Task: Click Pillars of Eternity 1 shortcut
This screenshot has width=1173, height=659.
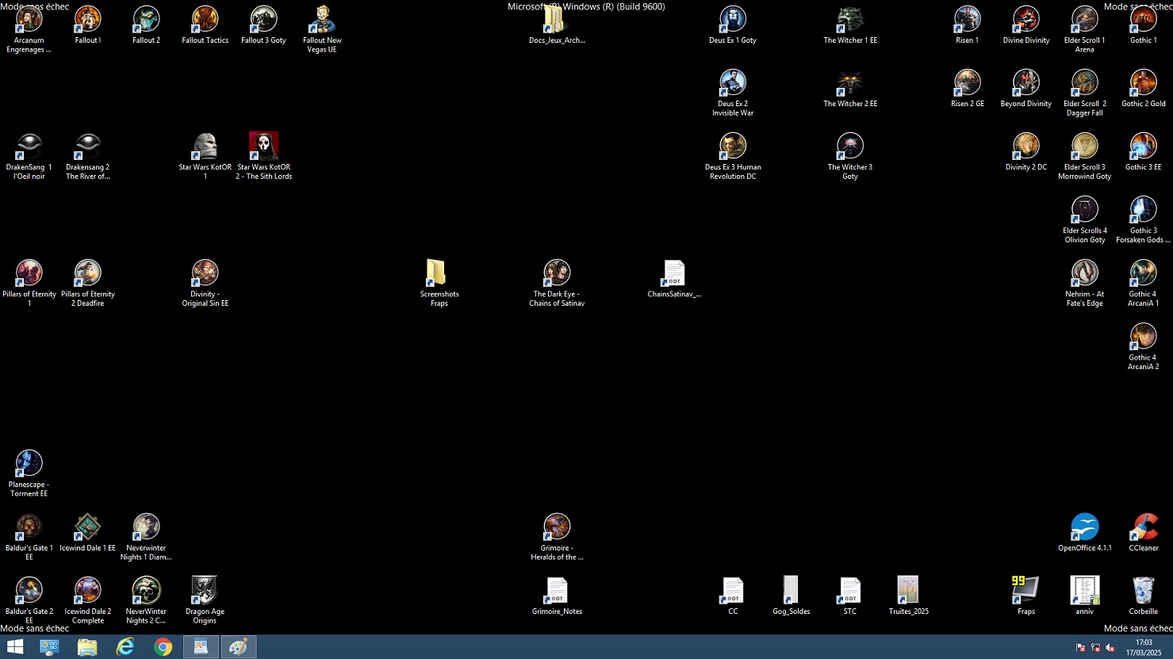Action: coord(29,272)
